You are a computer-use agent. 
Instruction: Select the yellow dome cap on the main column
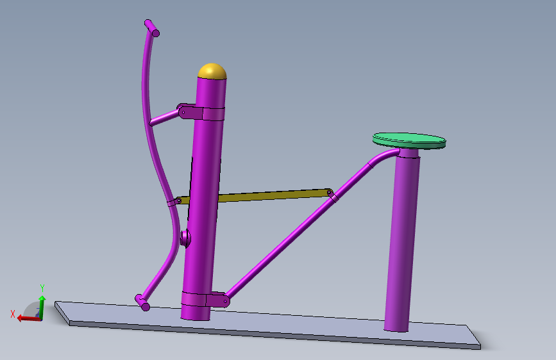(212, 71)
